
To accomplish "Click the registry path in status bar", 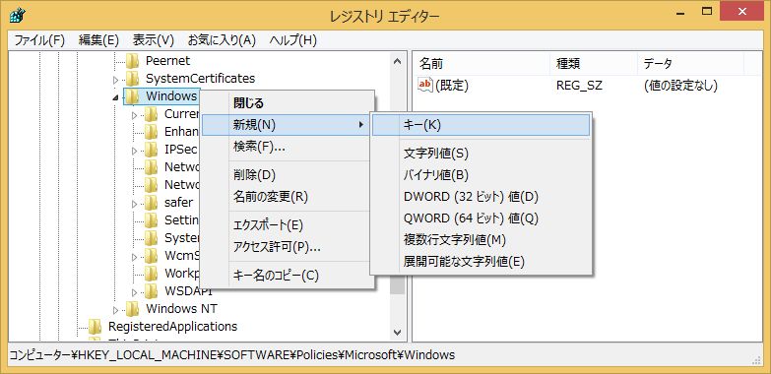I will tap(232, 354).
